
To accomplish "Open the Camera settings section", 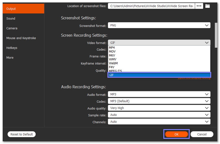I will point(12,28).
